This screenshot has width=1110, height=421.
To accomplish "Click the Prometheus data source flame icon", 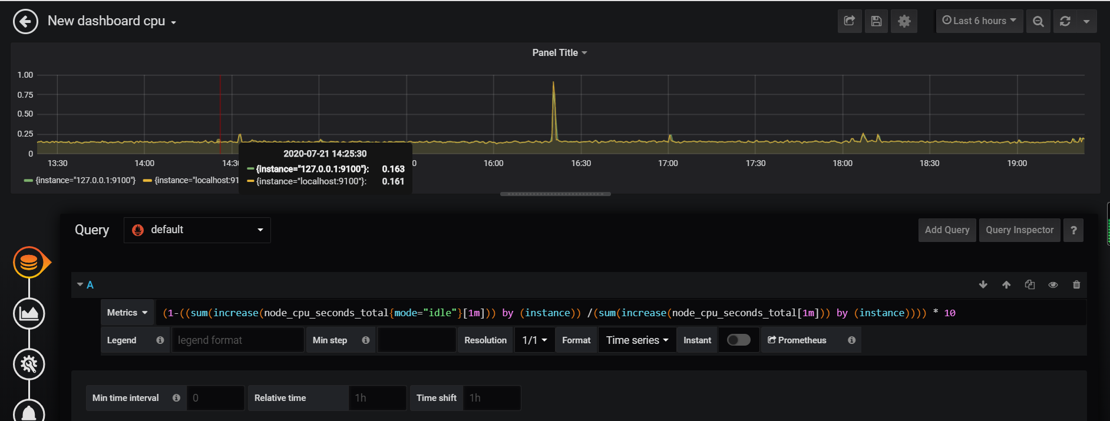I will pos(138,230).
